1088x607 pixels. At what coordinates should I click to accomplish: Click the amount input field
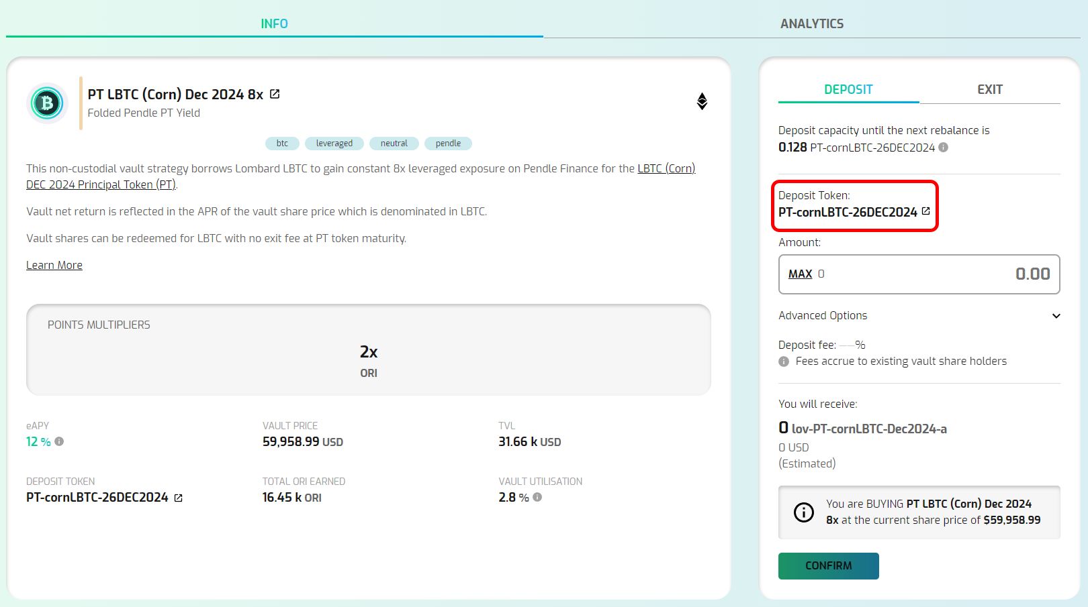940,274
